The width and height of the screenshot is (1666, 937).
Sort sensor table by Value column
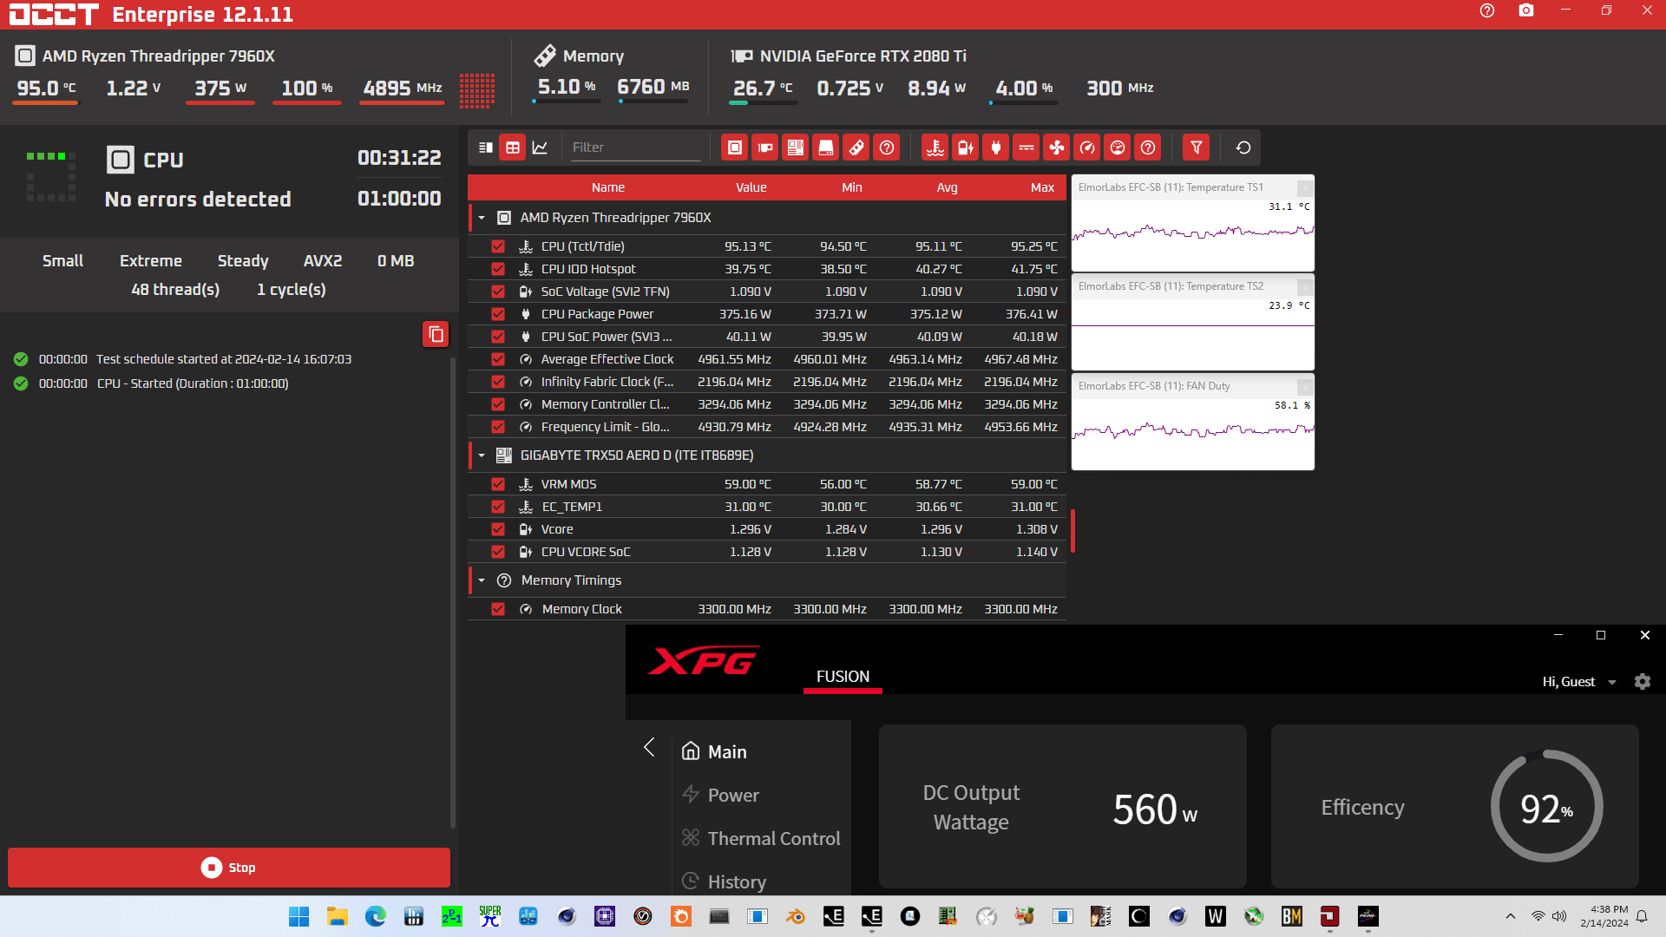coord(751,187)
